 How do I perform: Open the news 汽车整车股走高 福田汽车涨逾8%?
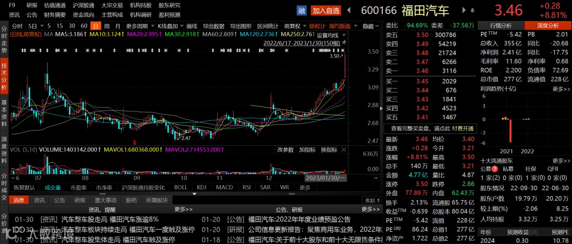pos(111,220)
